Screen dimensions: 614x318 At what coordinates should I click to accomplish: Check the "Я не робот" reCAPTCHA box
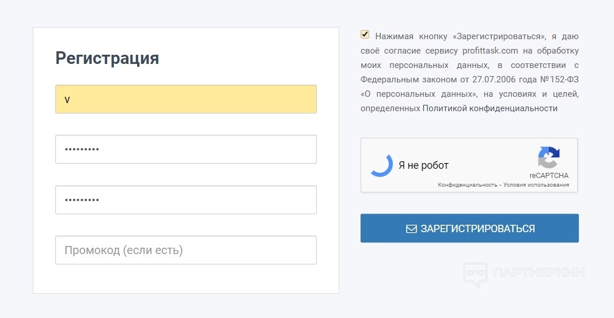381,165
